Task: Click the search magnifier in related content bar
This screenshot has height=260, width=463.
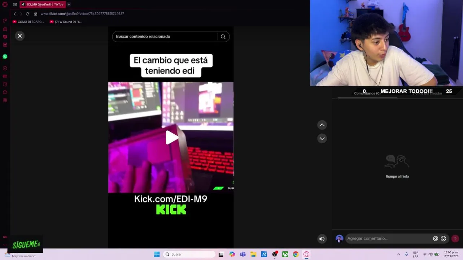Action: [223, 36]
